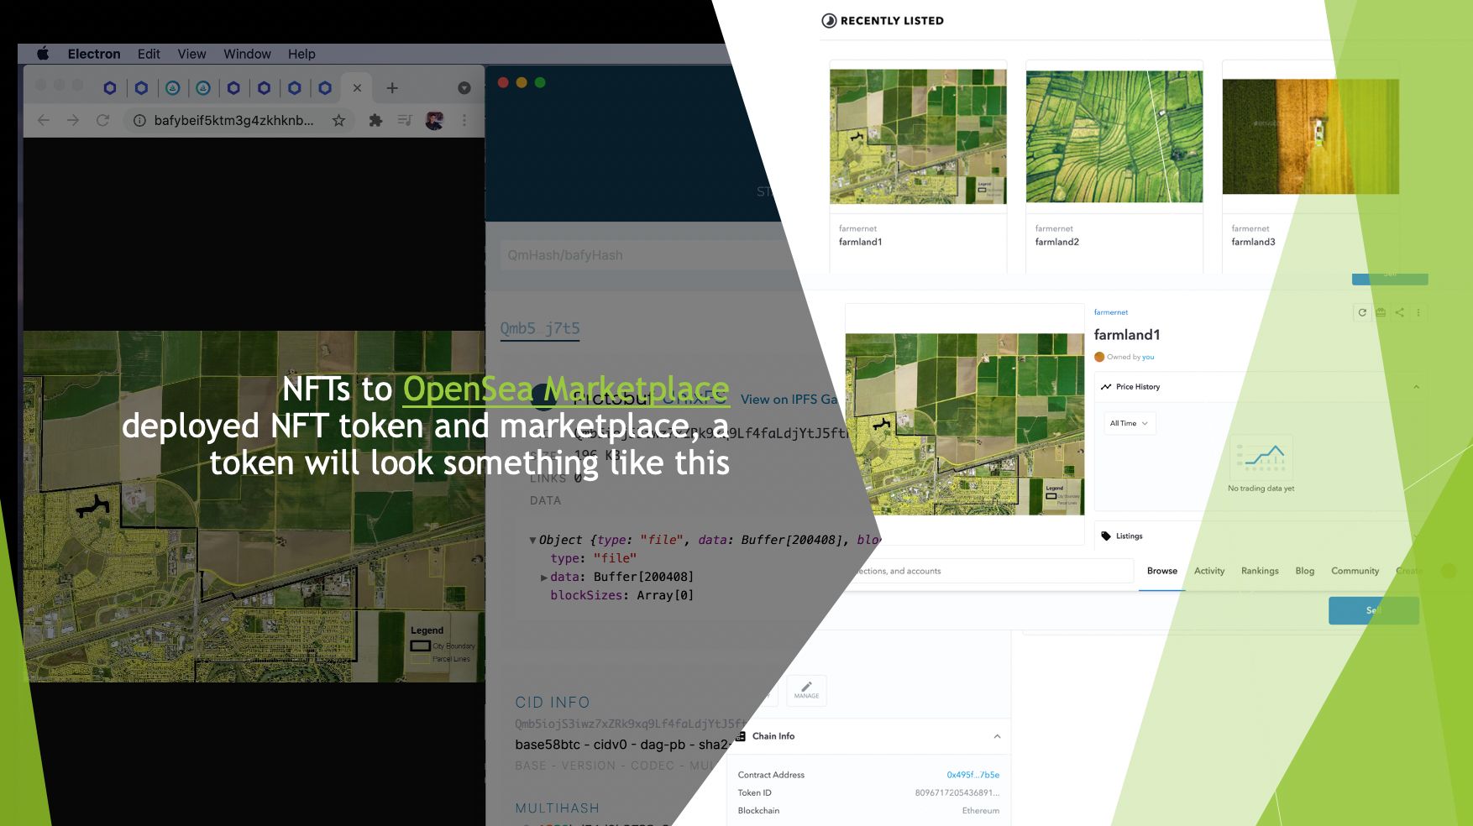Select the blockSizes: Array[0] row
Viewport: 1473px width, 826px height.
point(621,595)
